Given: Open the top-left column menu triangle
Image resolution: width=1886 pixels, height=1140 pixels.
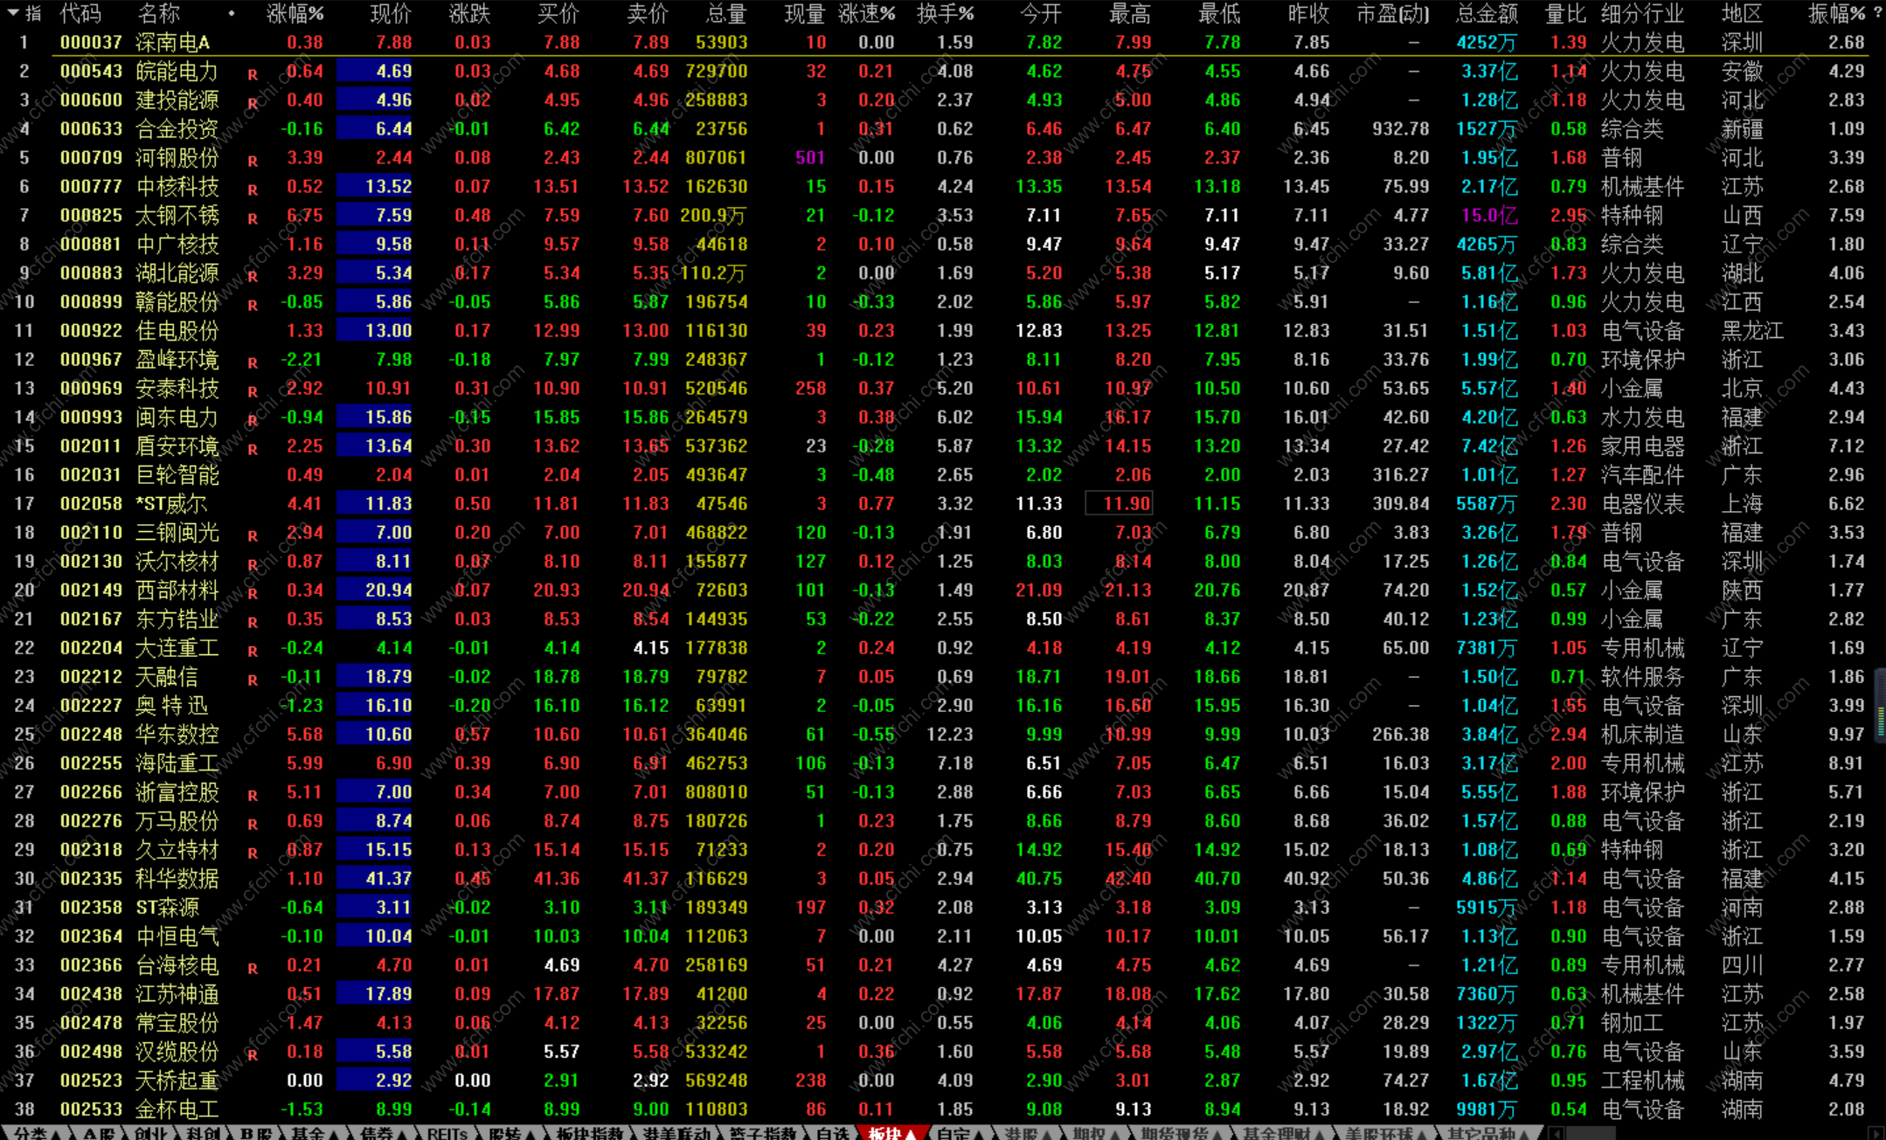Looking at the screenshot, I should coord(13,13).
